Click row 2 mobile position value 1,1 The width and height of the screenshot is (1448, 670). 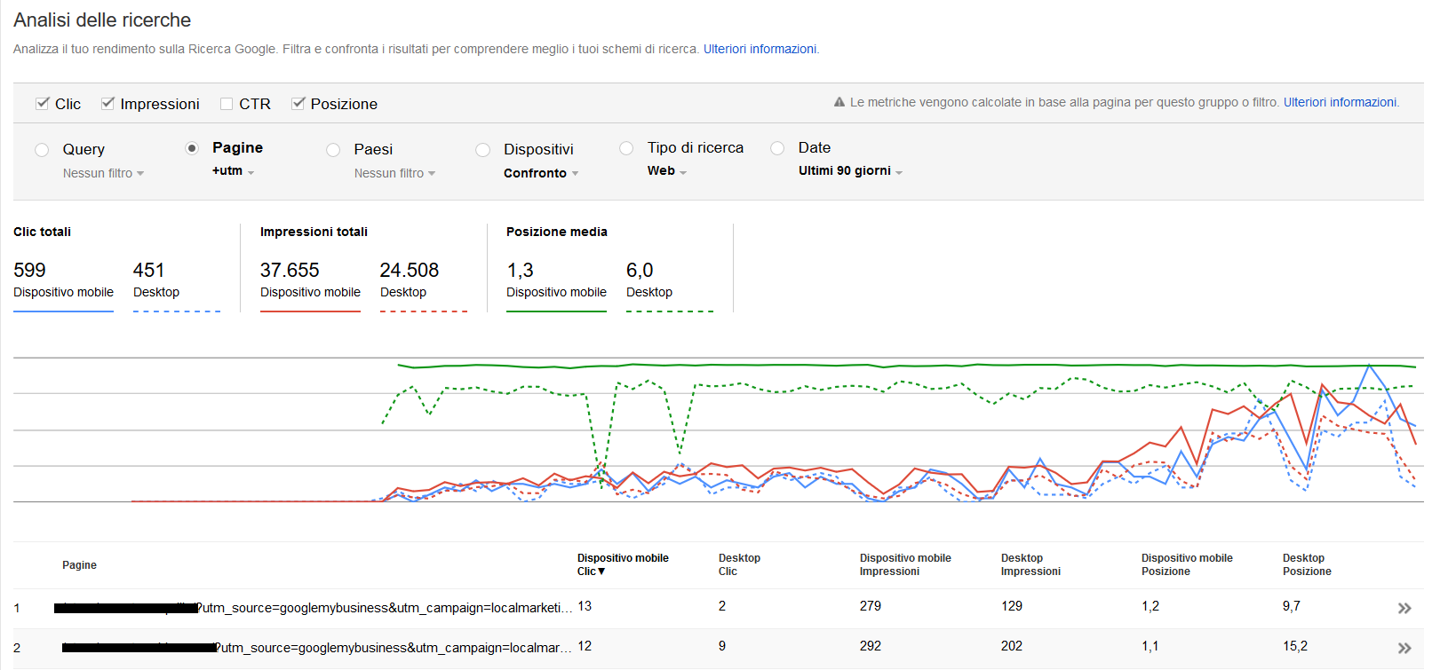coord(1150,646)
